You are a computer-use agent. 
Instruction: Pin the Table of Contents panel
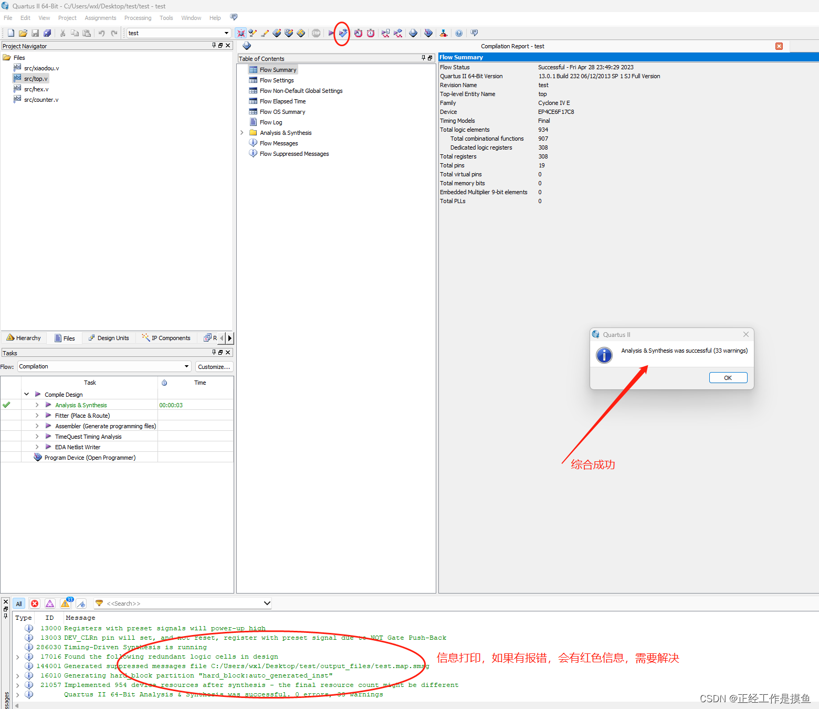(423, 58)
